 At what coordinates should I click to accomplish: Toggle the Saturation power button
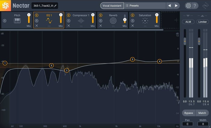[133, 15]
